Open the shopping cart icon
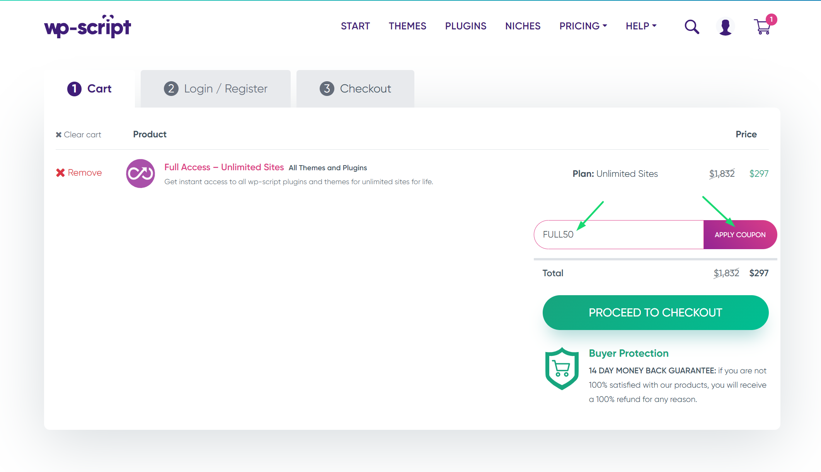The height and width of the screenshot is (472, 821). pos(763,27)
